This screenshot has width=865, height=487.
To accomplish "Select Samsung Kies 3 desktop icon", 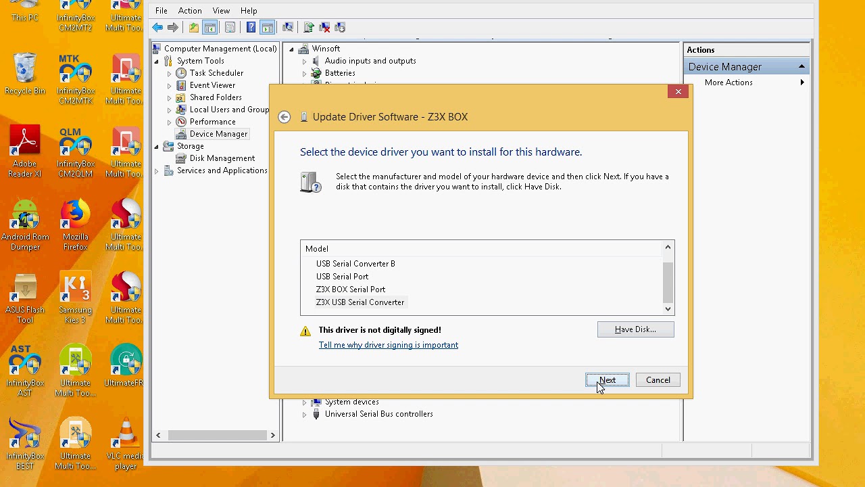I will click(76, 298).
